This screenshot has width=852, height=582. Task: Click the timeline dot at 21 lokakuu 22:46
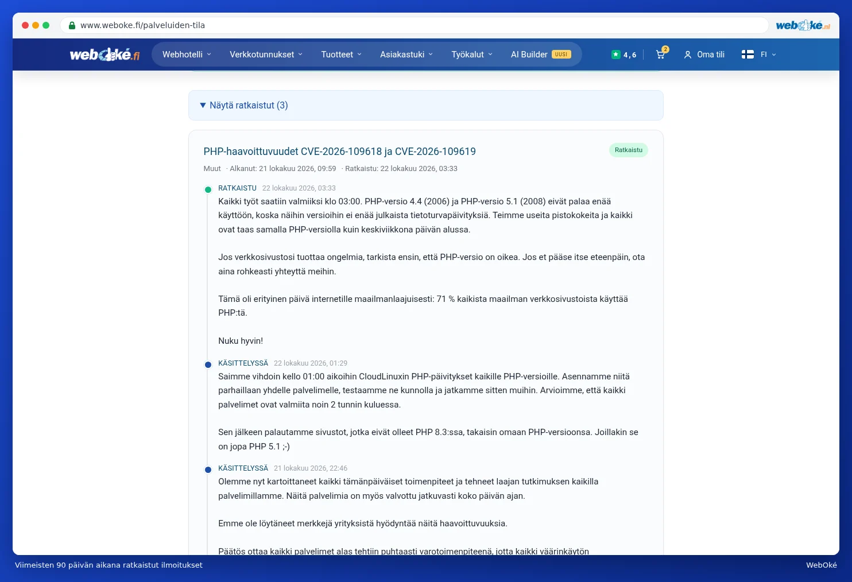coord(208,470)
